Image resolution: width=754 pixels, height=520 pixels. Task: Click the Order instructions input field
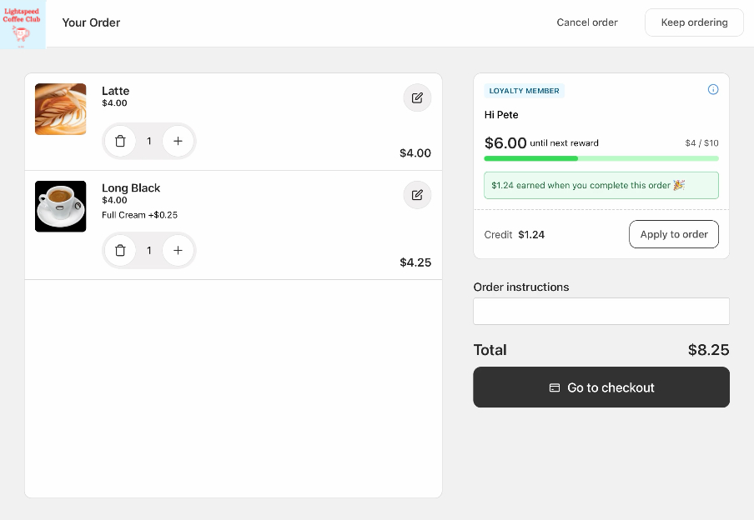click(x=601, y=312)
